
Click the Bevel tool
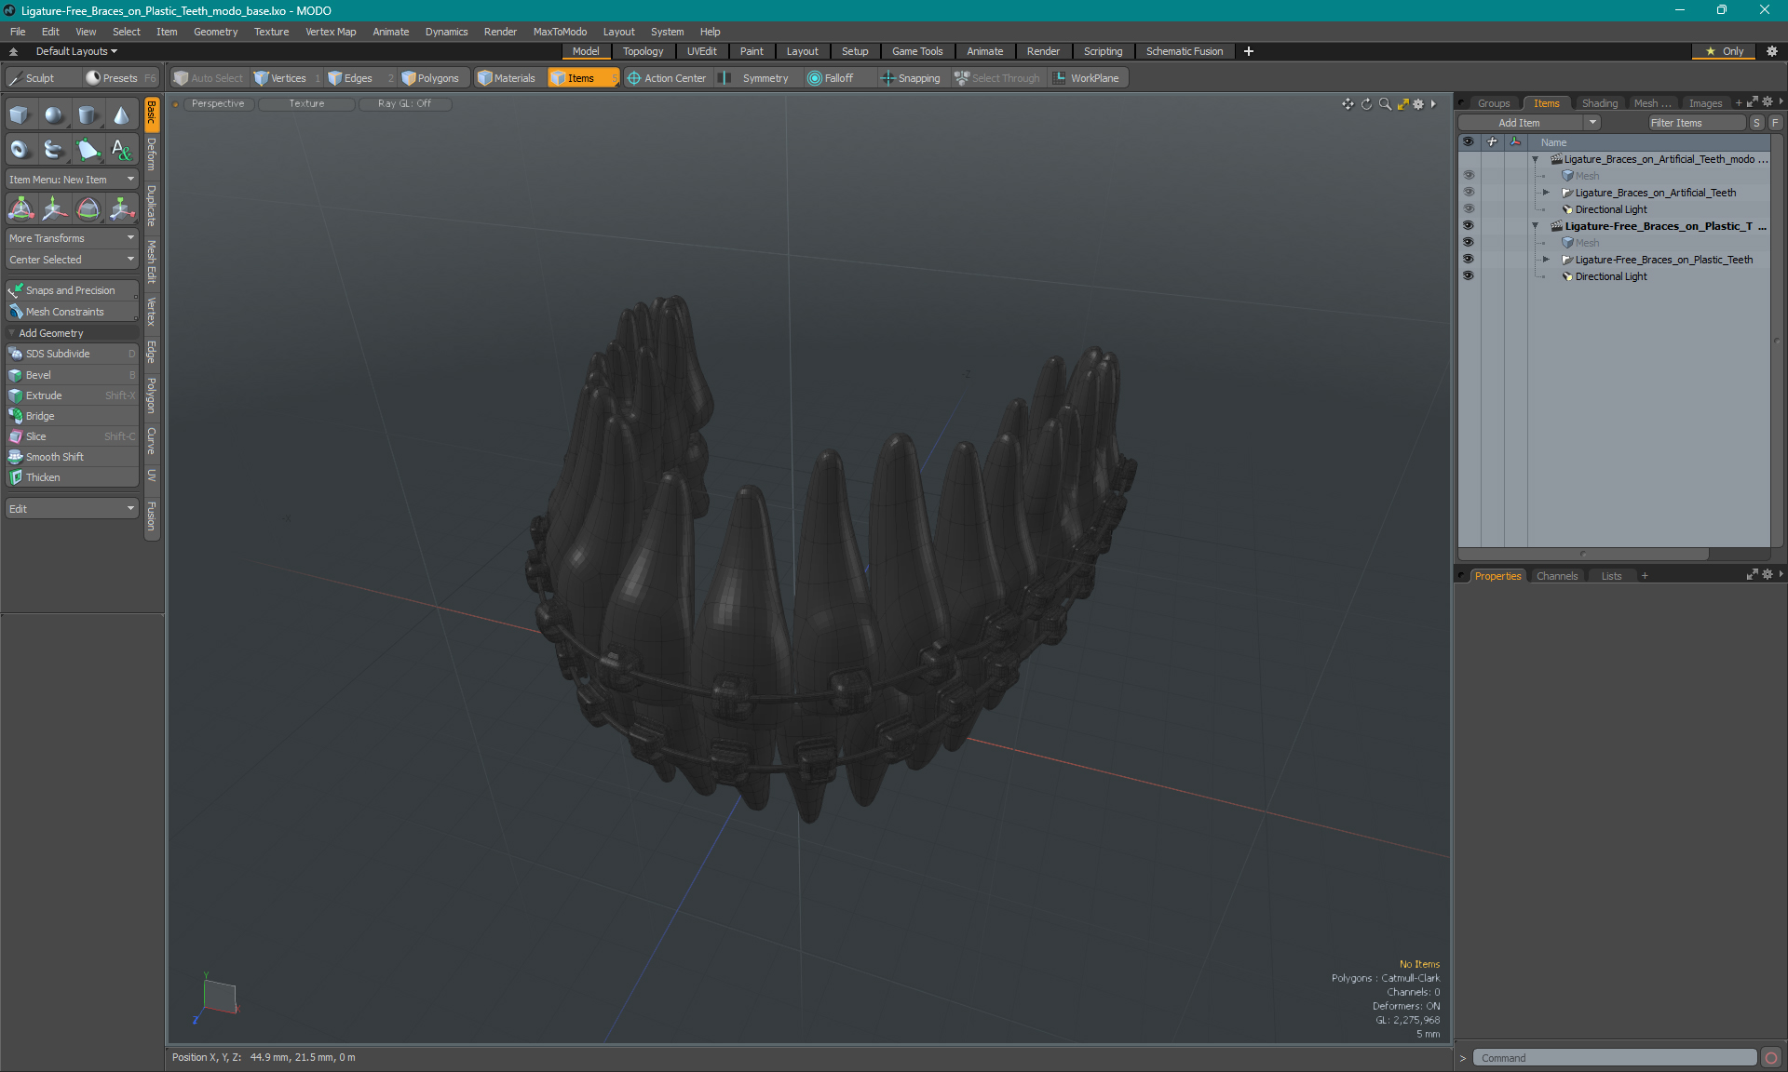[x=72, y=375]
